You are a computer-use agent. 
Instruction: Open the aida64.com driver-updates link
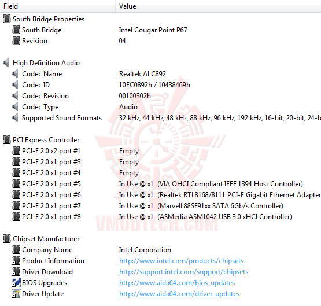pyautogui.click(x=179, y=294)
